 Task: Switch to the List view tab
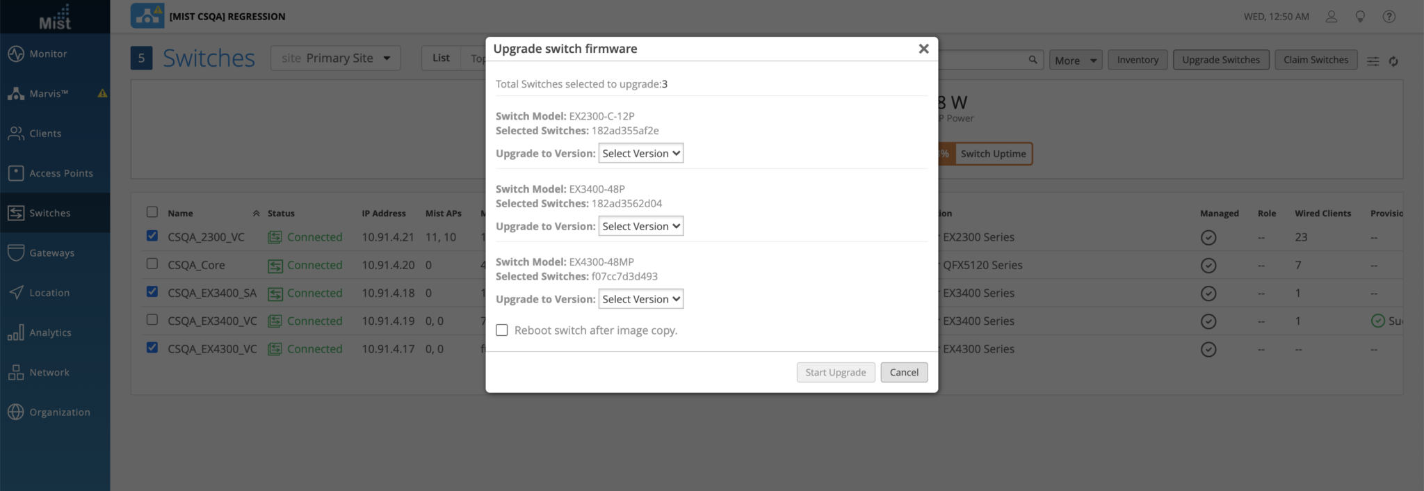440,58
